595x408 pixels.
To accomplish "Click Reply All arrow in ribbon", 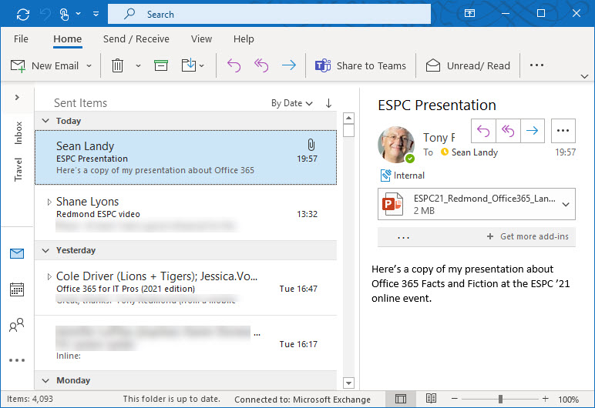I will 261,65.
